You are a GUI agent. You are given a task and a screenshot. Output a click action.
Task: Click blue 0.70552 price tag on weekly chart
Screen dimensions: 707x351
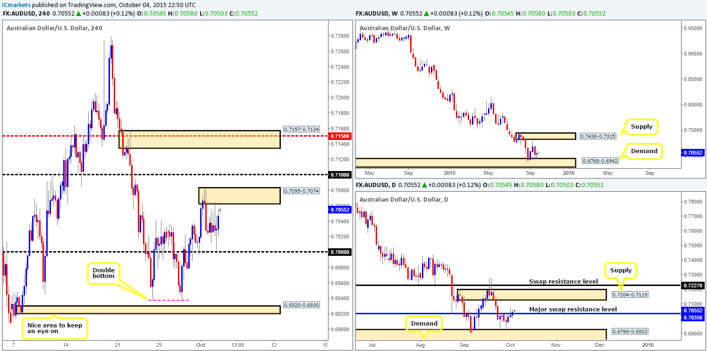(x=693, y=153)
